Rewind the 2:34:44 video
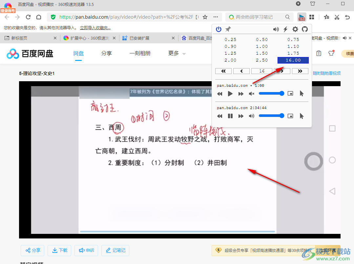The width and height of the screenshot is (354, 264). coord(220,116)
